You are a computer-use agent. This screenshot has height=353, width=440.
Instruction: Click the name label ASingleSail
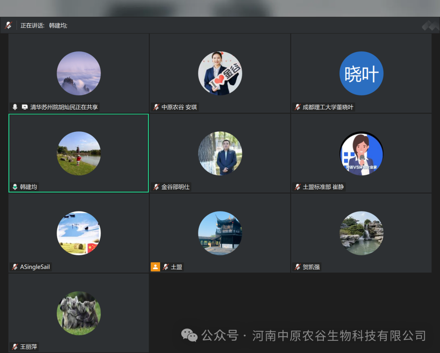(x=35, y=267)
